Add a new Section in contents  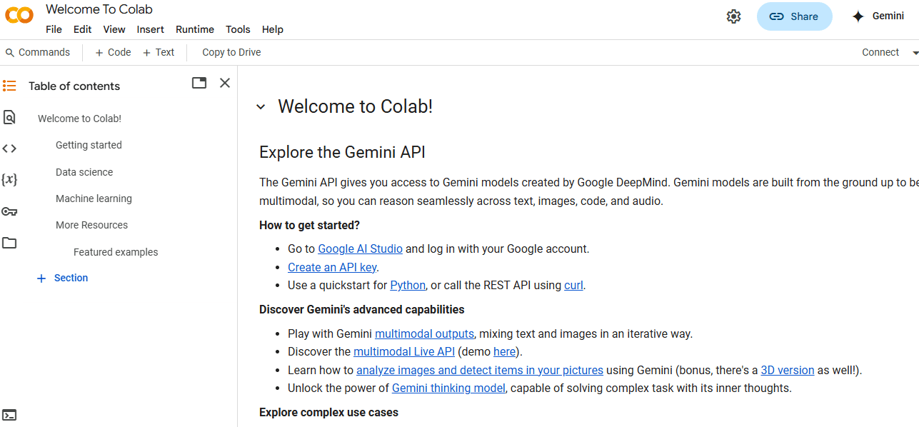[63, 278]
